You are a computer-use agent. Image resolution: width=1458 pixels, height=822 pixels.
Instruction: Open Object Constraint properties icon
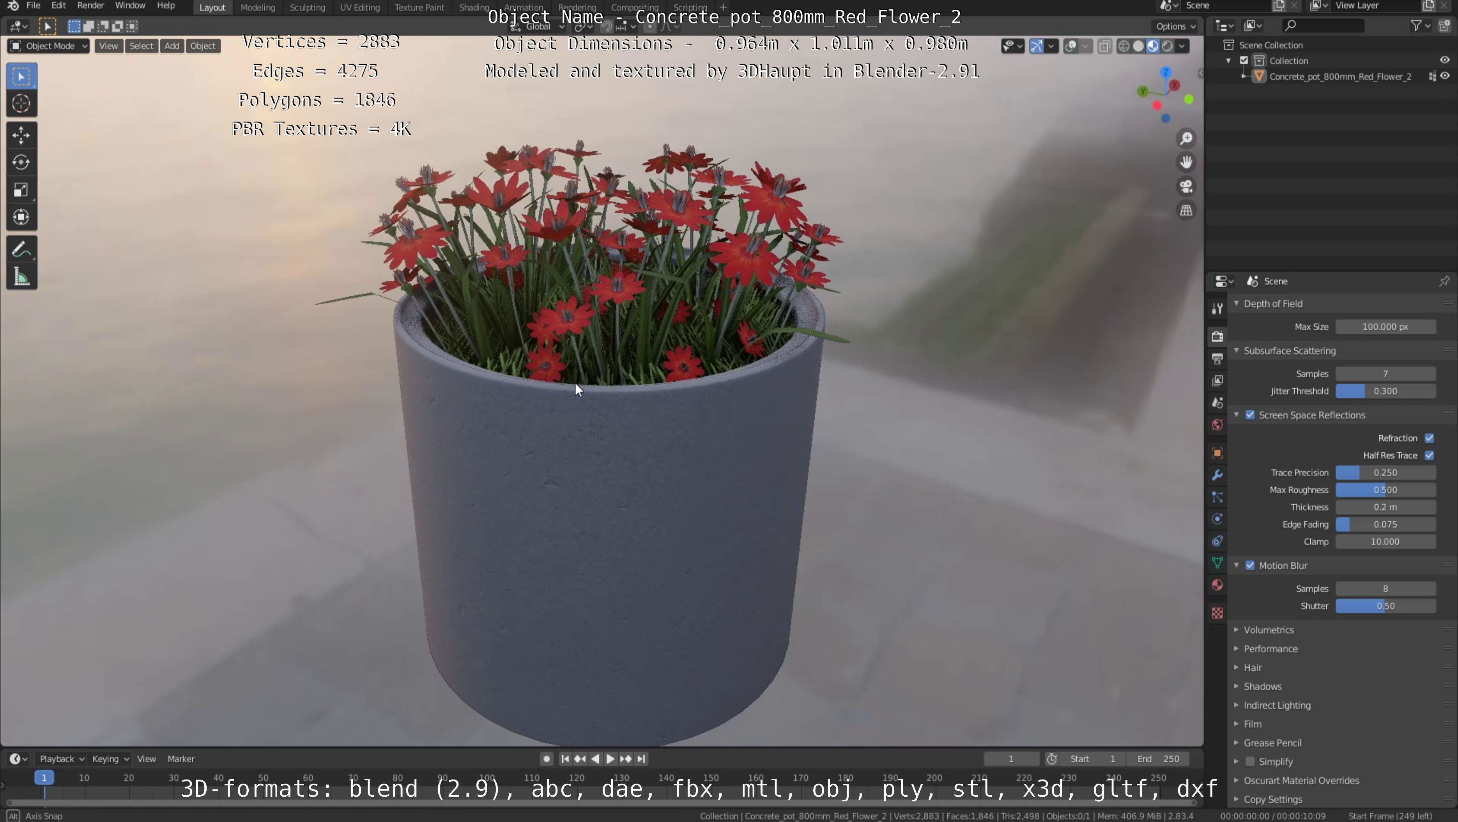click(1217, 541)
